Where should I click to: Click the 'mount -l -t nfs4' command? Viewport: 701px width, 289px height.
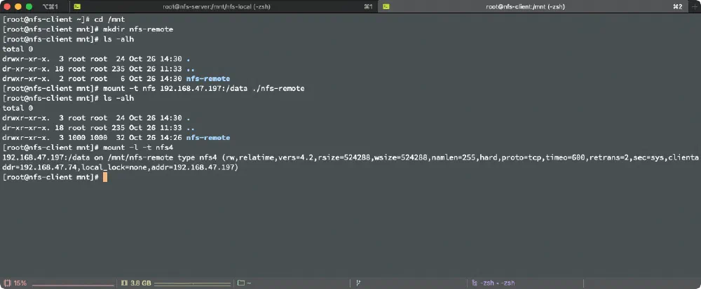coord(137,147)
